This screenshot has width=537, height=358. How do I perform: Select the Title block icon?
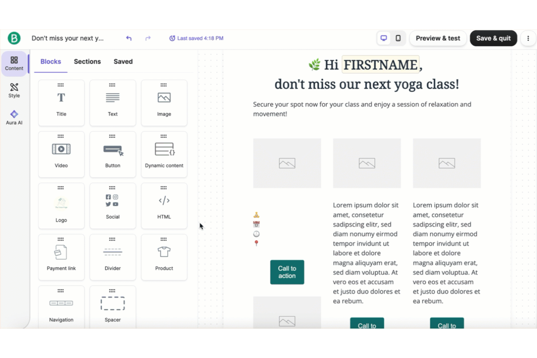[x=61, y=103]
